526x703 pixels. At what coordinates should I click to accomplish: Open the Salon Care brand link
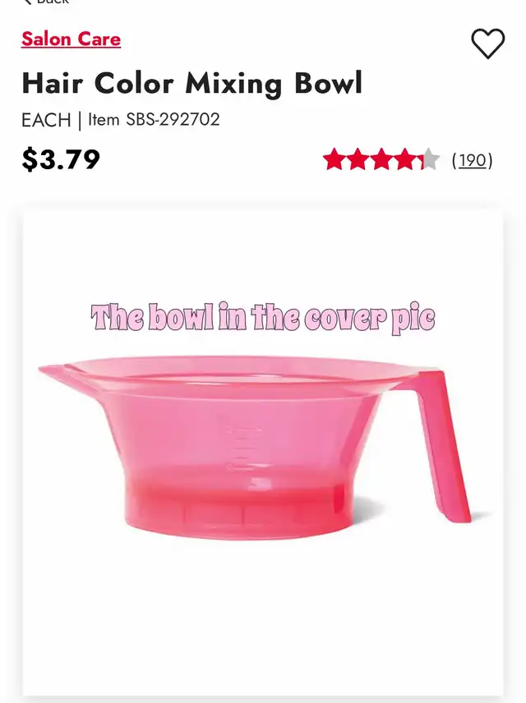click(71, 39)
